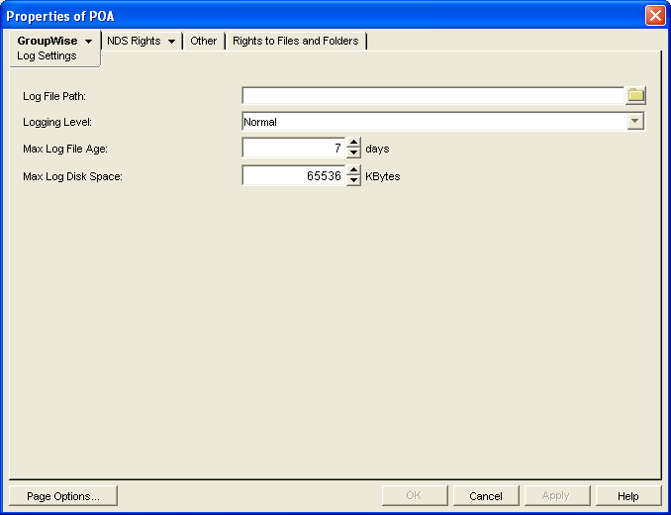This screenshot has width=671, height=515.
Task: Increase Max Log Disk Space value
Action: coord(353,170)
